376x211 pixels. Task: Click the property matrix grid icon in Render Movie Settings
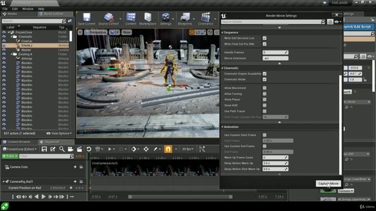point(330,22)
